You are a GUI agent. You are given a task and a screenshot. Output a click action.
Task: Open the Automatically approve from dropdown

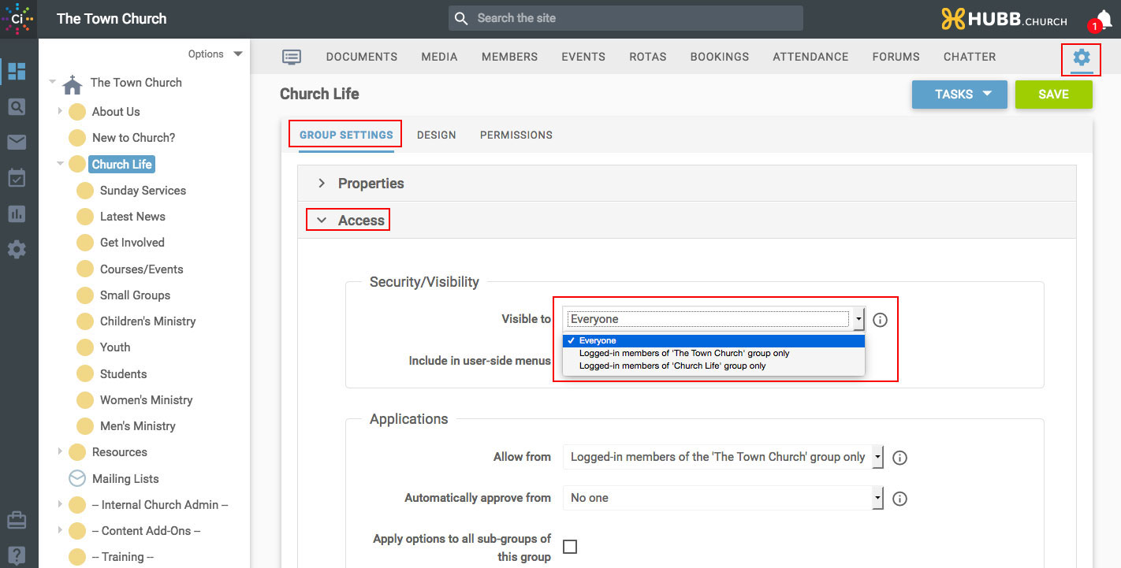(x=722, y=498)
